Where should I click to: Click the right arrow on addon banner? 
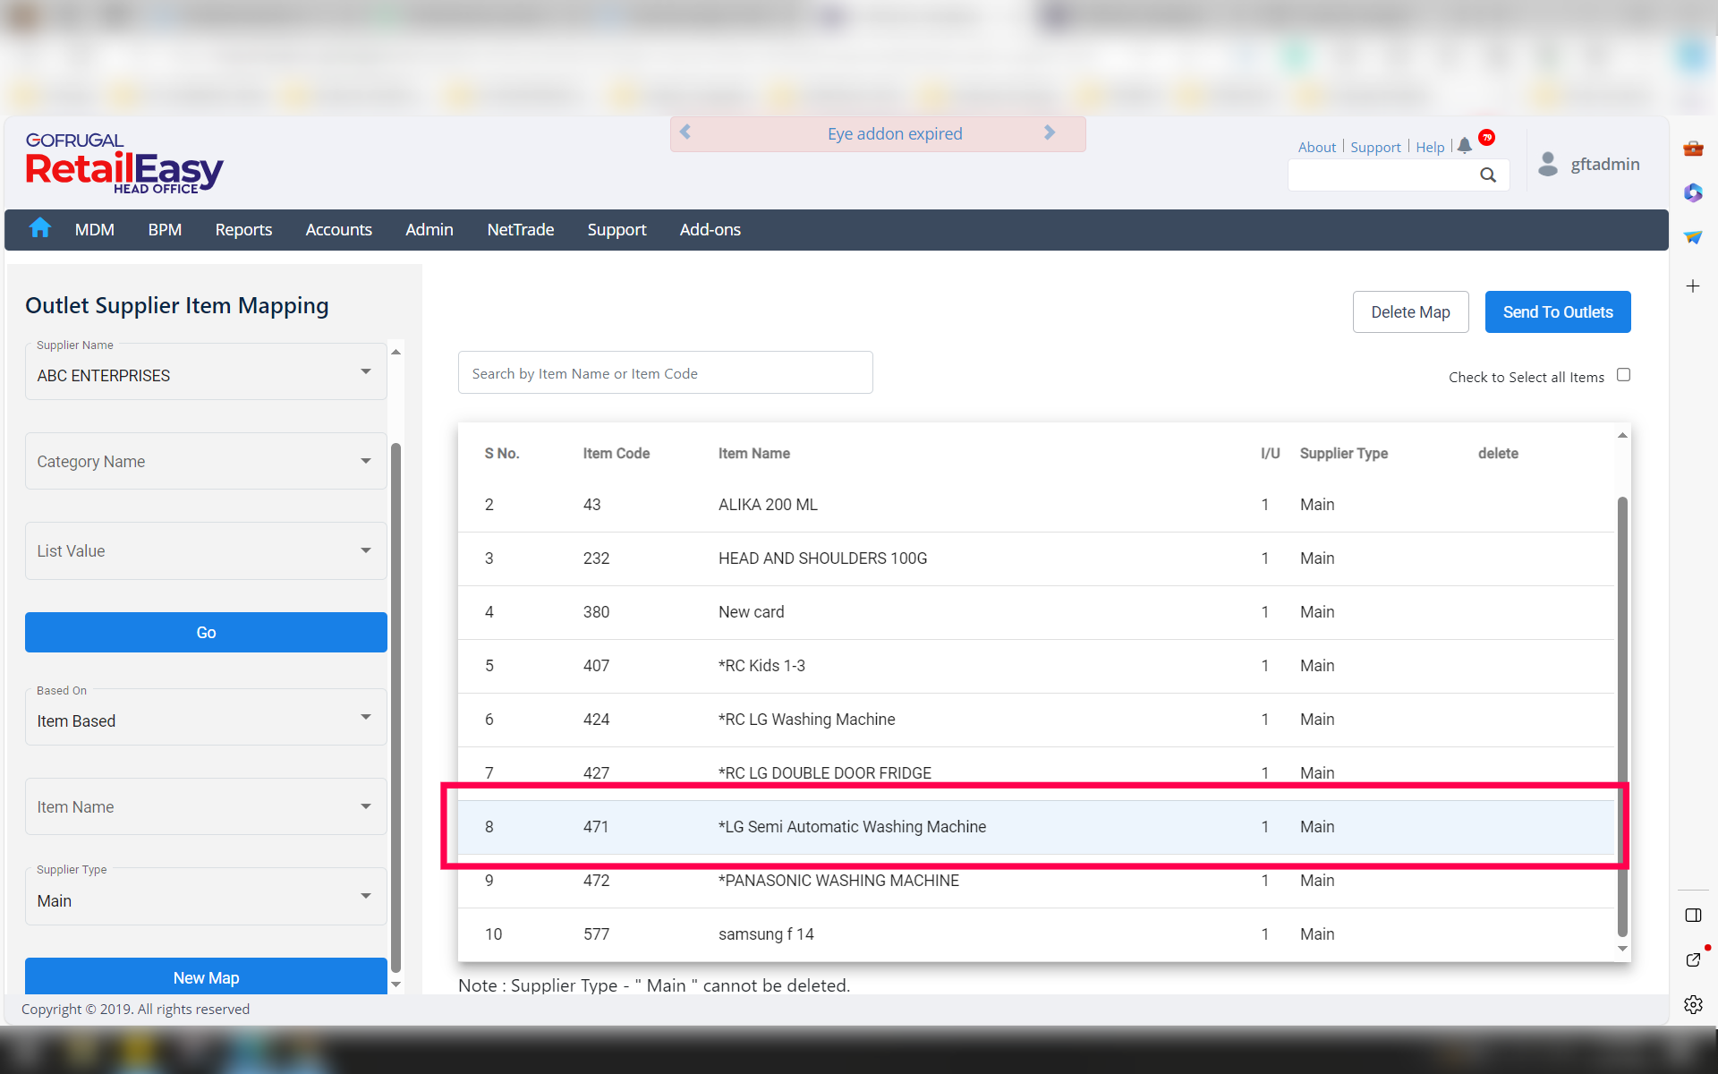tap(1050, 132)
